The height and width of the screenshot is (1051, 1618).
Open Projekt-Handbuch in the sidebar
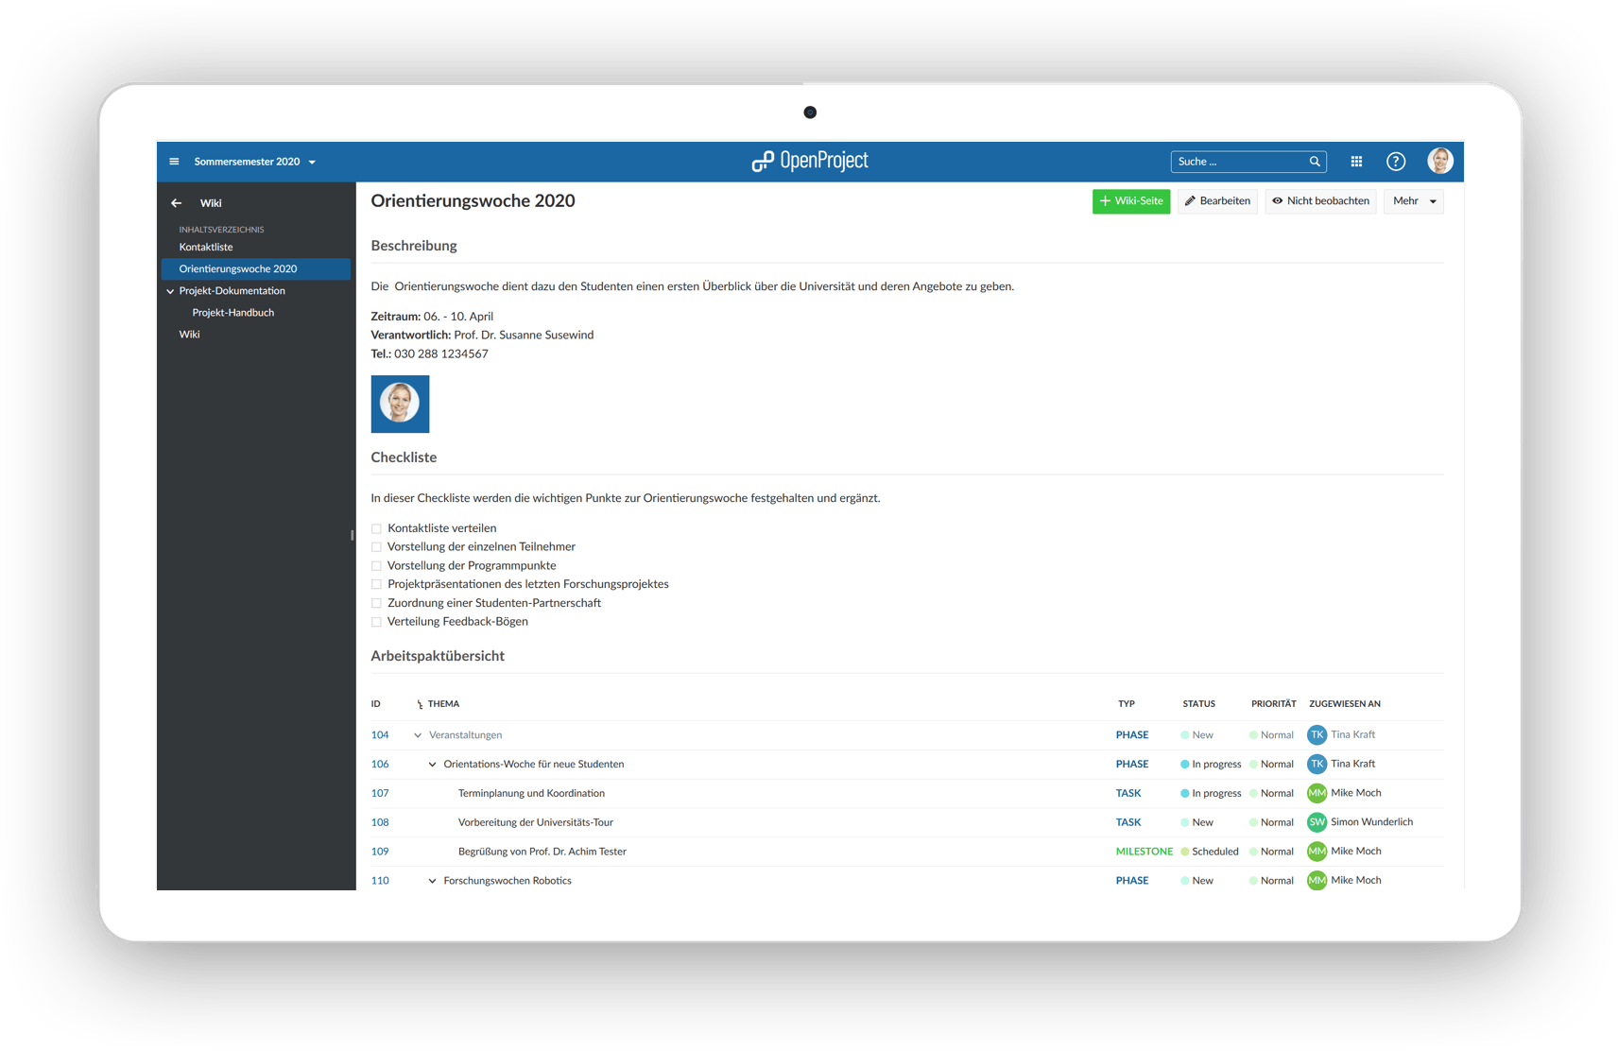pyautogui.click(x=233, y=313)
